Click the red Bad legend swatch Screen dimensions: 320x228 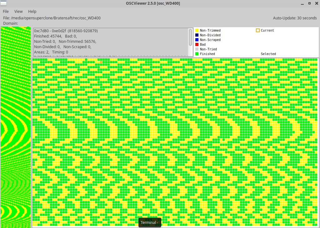point(197,44)
